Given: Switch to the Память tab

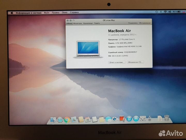Looking at the screenshot, I should pyautogui.click(x=97, y=23).
